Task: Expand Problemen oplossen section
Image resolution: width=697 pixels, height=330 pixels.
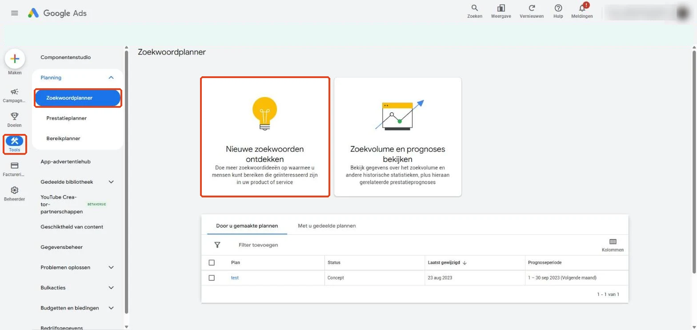Action: point(111,267)
